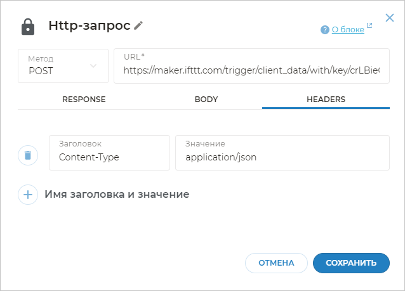Click the pencil icon to rename Http-запрос
The image size is (405, 291).
click(139, 25)
